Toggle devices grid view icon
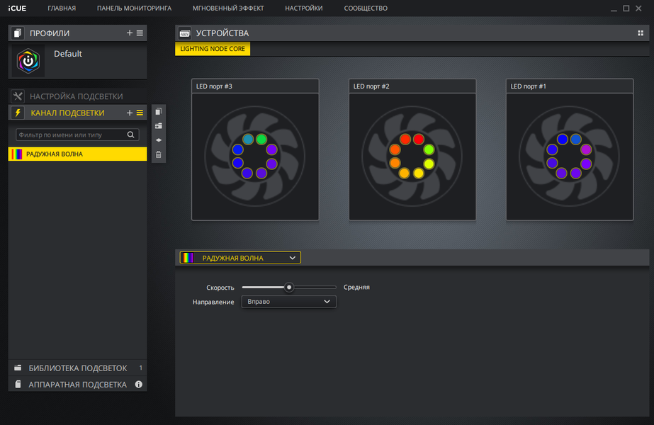654x425 pixels. point(641,33)
